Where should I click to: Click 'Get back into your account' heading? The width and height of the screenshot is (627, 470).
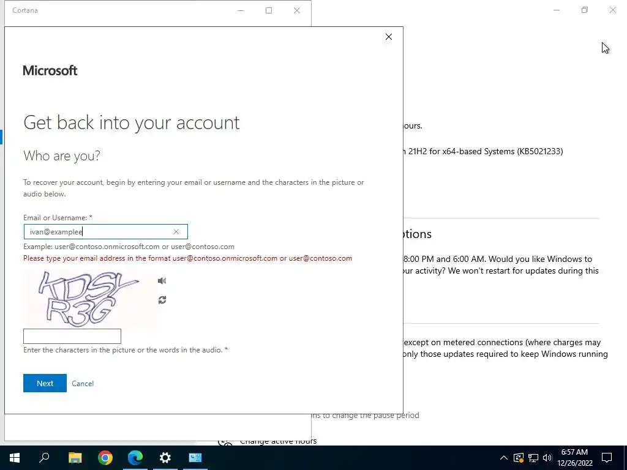(x=131, y=122)
